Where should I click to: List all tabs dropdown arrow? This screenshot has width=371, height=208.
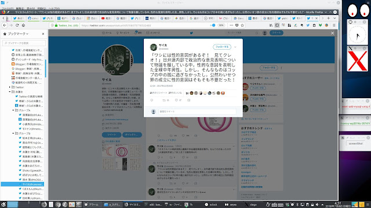point(334,18)
